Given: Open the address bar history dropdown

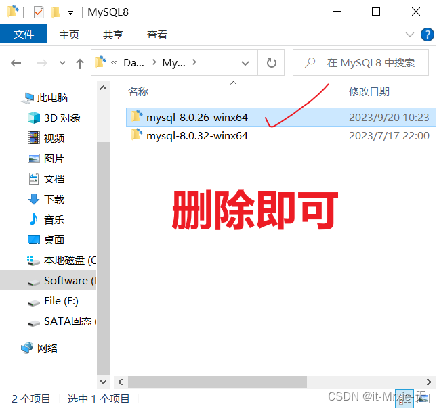Looking at the screenshot, I should point(245,63).
